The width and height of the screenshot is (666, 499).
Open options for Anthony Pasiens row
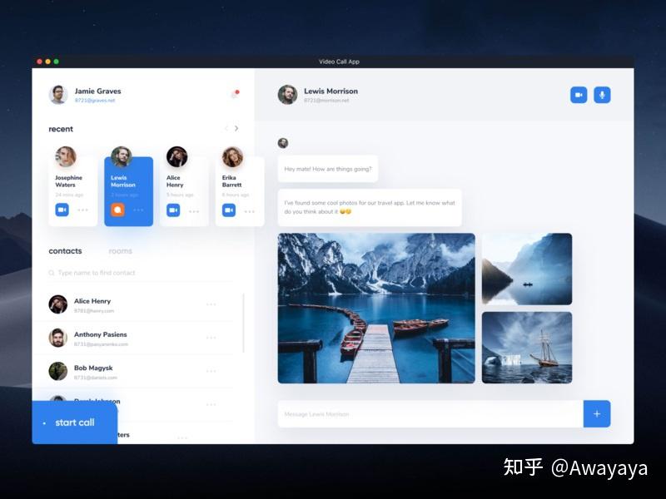pos(211,338)
